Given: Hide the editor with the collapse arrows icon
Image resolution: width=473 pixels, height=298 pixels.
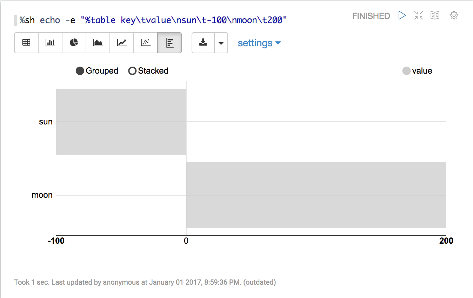Looking at the screenshot, I should pos(419,15).
